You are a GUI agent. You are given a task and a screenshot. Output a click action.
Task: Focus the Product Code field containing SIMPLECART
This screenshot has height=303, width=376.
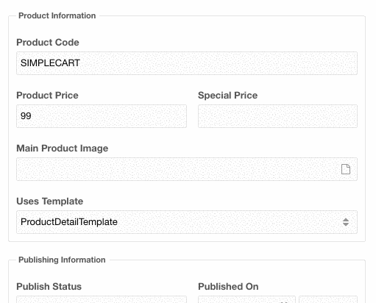pyautogui.click(x=187, y=63)
